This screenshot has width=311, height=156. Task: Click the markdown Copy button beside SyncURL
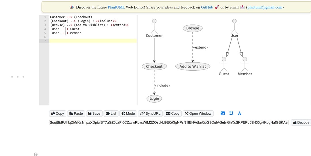pyautogui.click(x=172, y=113)
